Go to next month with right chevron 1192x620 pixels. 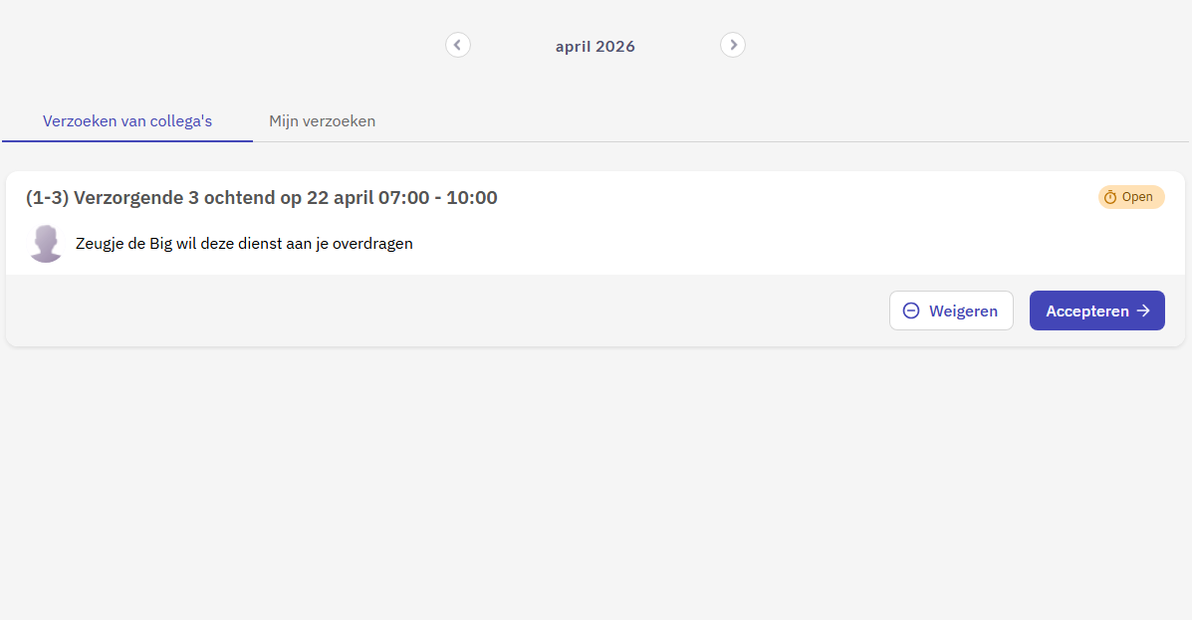tap(733, 45)
